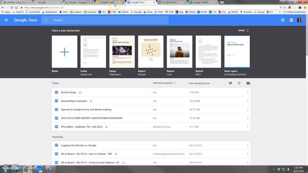The image size is (308, 173).
Task: Open more options for Anchor Script
Action: [x=248, y=92]
